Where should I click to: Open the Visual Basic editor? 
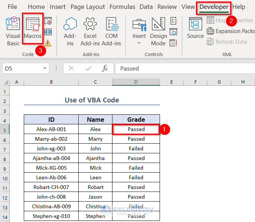tap(13, 32)
